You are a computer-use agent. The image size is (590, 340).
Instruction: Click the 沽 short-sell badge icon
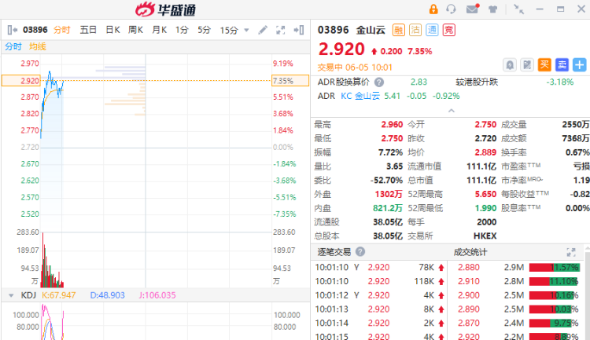[415, 30]
